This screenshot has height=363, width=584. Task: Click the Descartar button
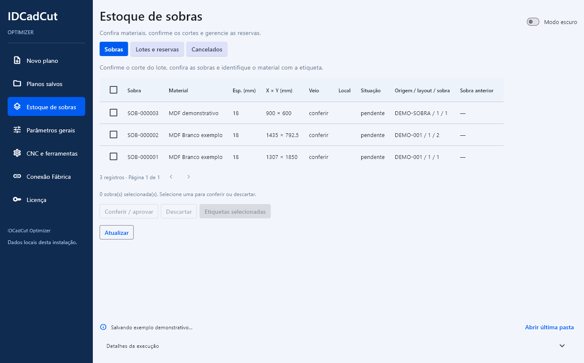click(x=179, y=211)
